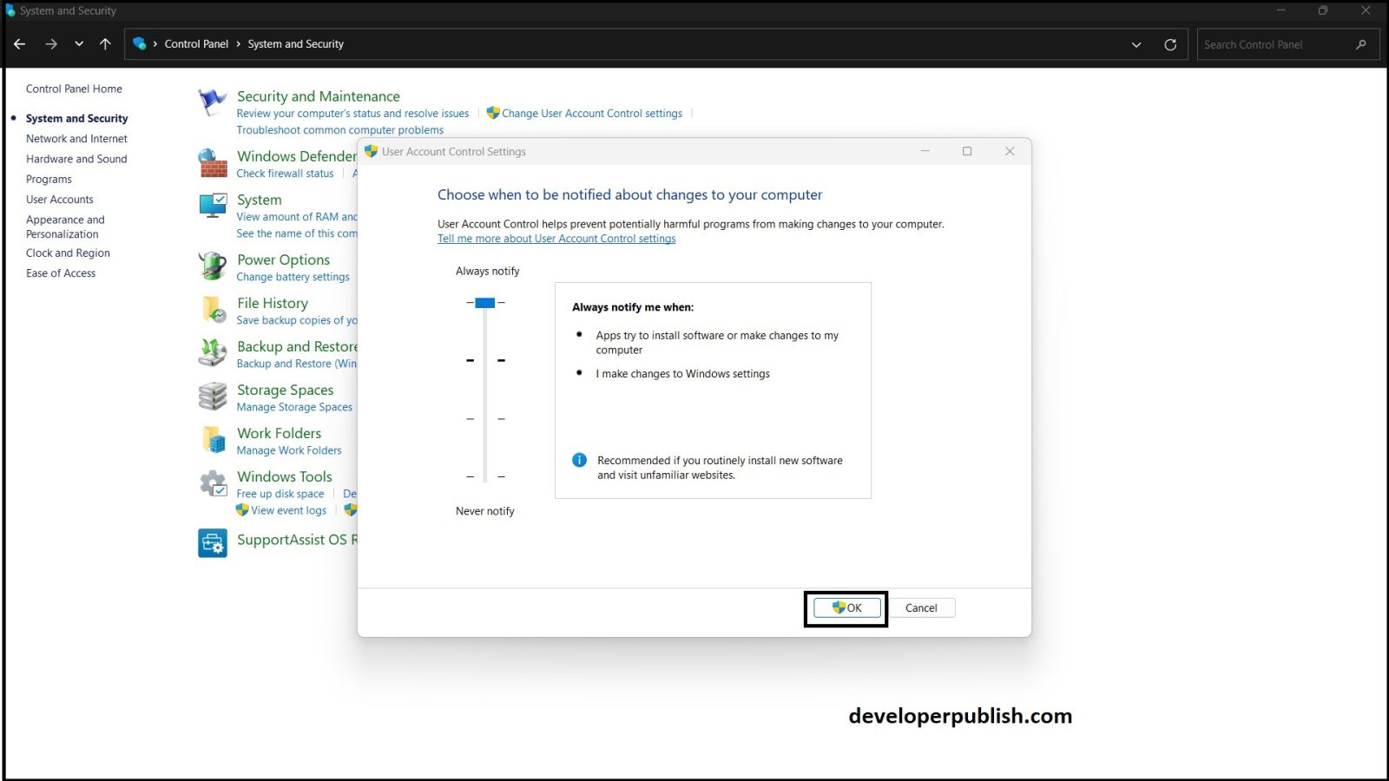Click the File History folder icon
Screen dimensions: 1389x781
(x=213, y=310)
